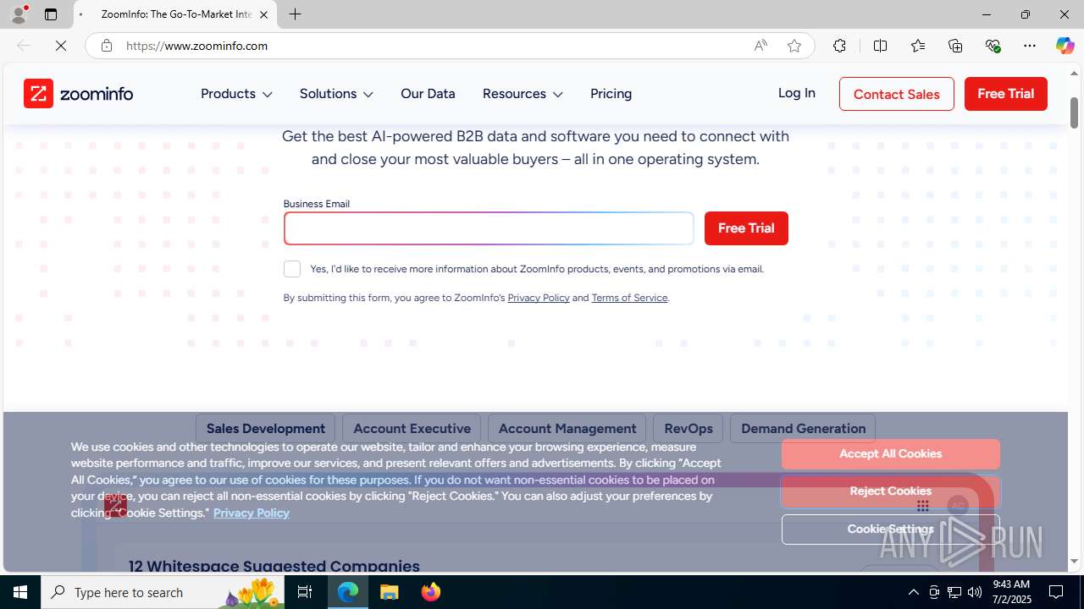This screenshot has height=609, width=1084.
Task: Submit the form's Free Trial button
Action: [x=746, y=228]
